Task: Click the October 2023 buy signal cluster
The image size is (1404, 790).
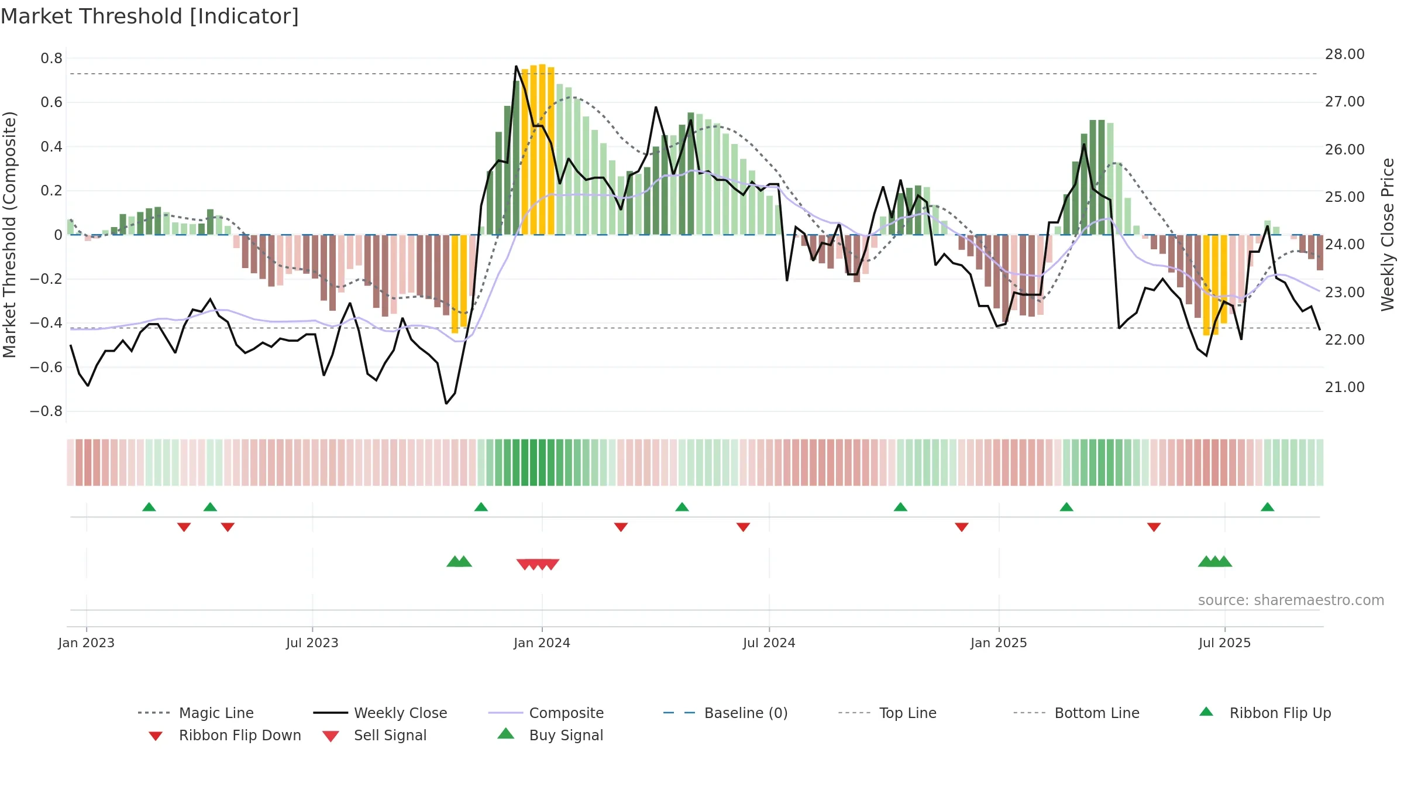Action: click(x=459, y=562)
